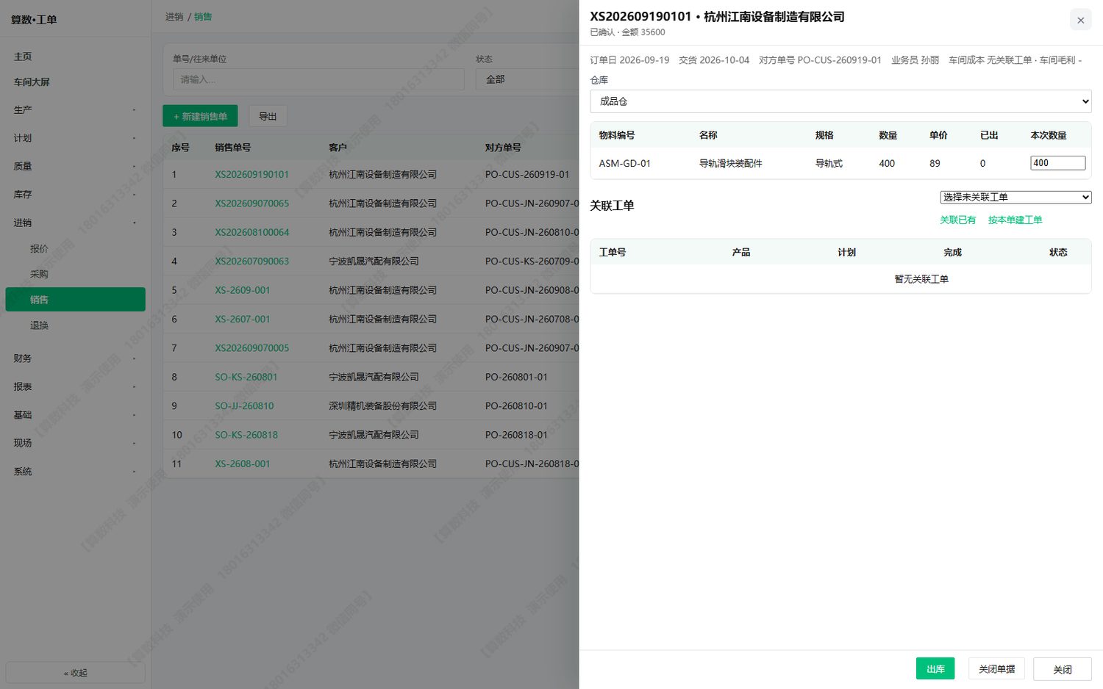Image resolution: width=1103 pixels, height=689 pixels.
Task: Click the 关联已有 link
Action: [x=957, y=220]
